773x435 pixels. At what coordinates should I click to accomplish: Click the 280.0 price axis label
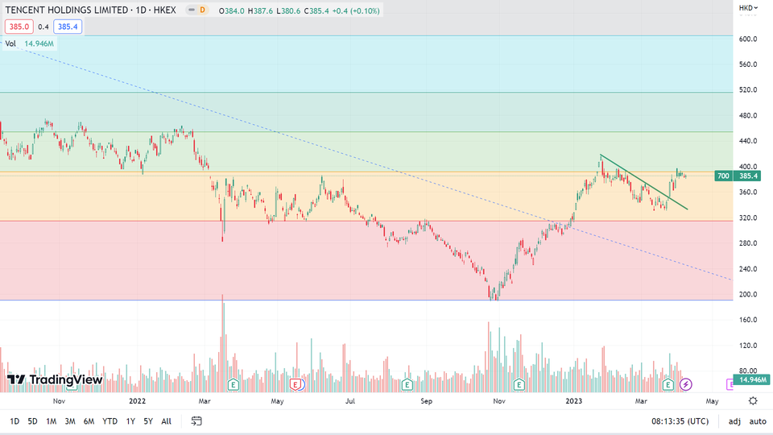point(748,243)
